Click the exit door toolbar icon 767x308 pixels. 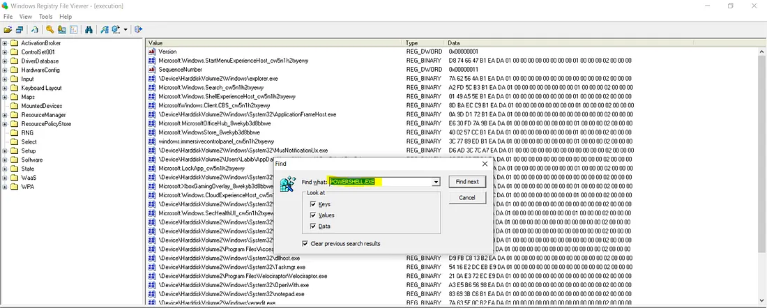click(x=138, y=29)
